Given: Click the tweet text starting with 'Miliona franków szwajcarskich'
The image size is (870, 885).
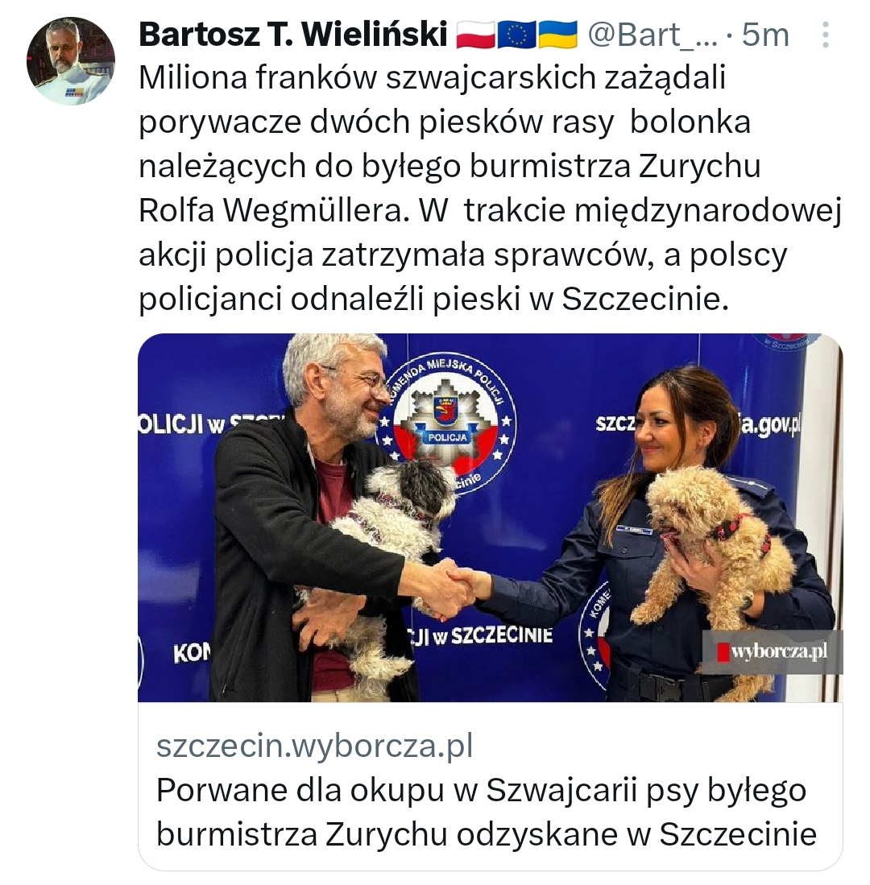Looking at the screenshot, I should coord(490,188).
